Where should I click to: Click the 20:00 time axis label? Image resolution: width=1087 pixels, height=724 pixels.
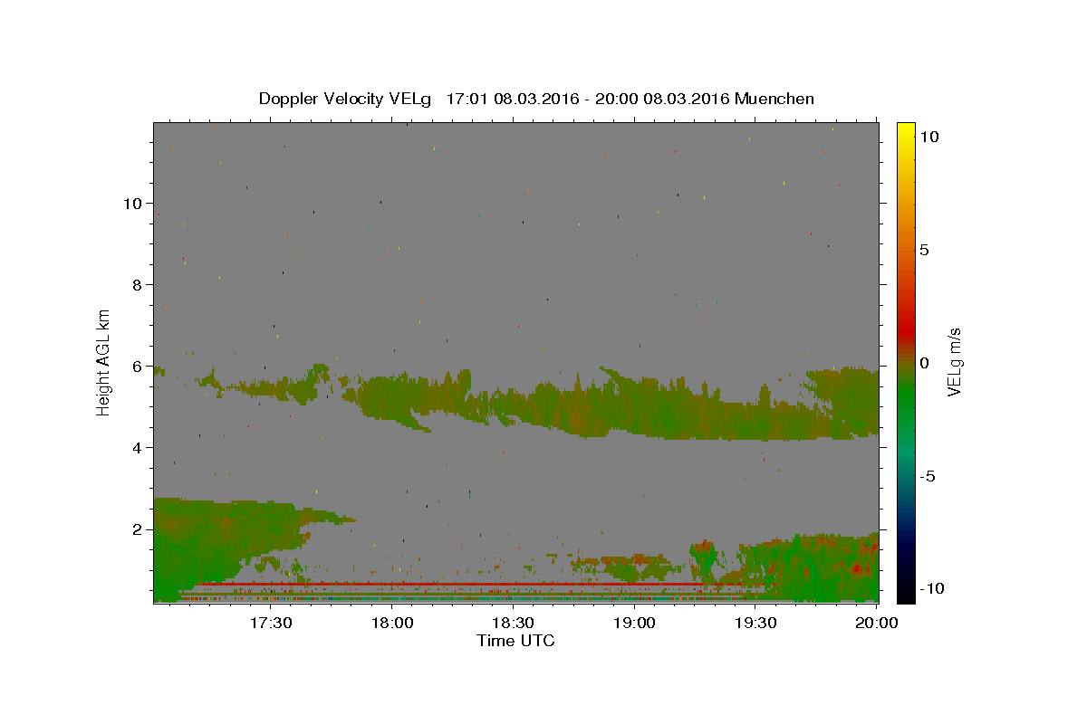coord(876,623)
